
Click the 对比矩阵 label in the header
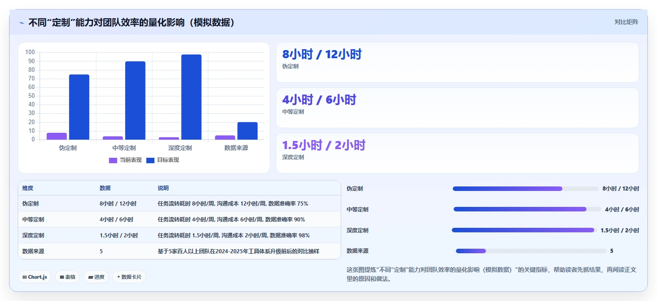[626, 22]
